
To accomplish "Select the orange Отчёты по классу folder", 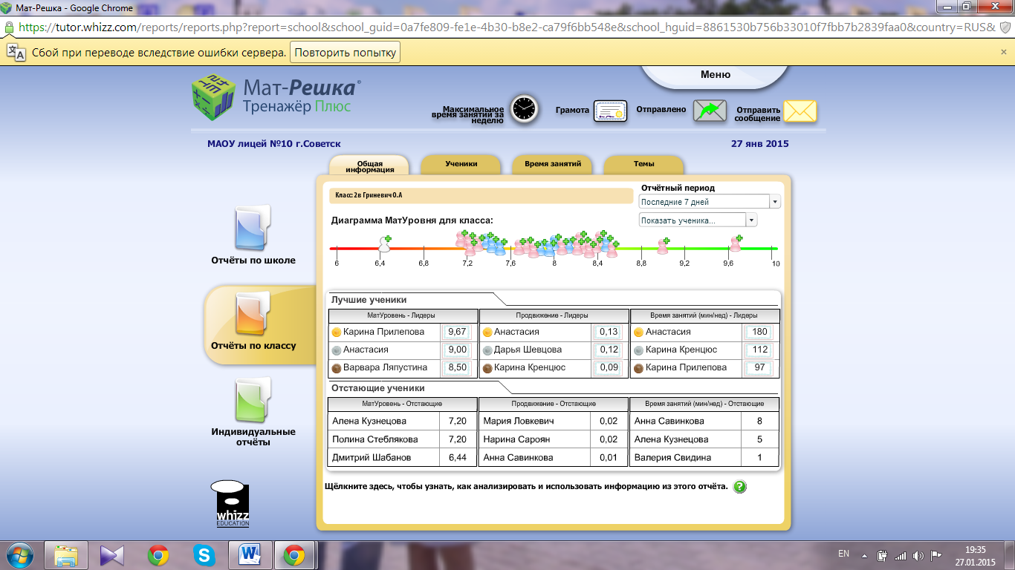I will pyautogui.click(x=253, y=314).
